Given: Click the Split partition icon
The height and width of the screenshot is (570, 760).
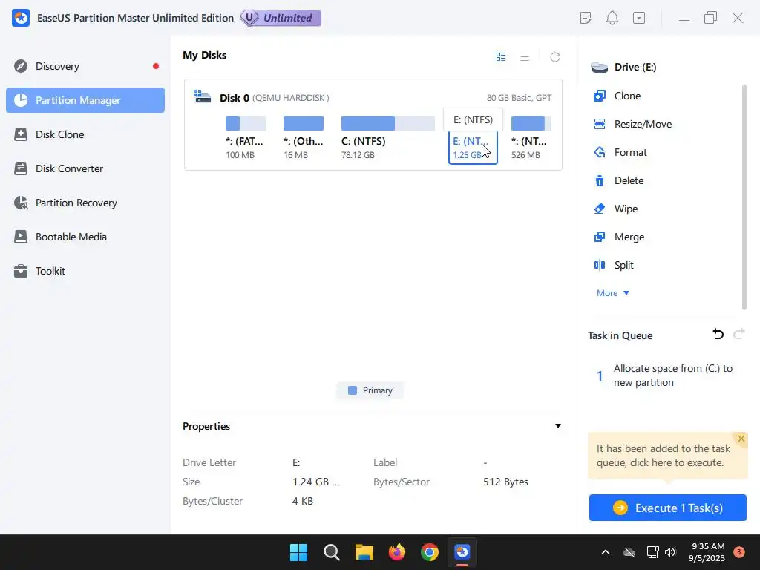Looking at the screenshot, I should click(x=600, y=265).
